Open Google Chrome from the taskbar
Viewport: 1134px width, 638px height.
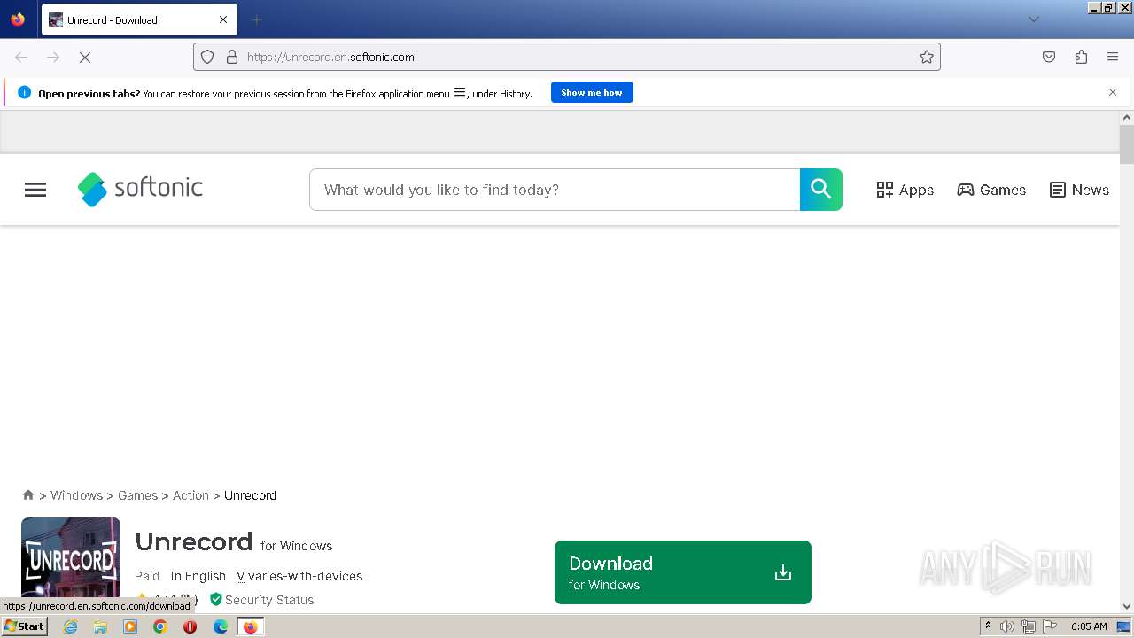(x=160, y=626)
